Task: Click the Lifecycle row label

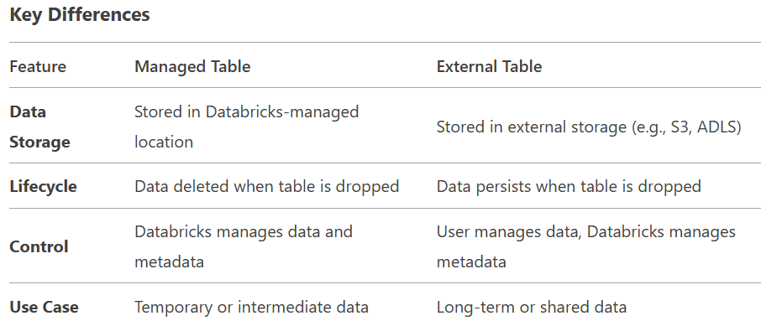Action: (43, 186)
